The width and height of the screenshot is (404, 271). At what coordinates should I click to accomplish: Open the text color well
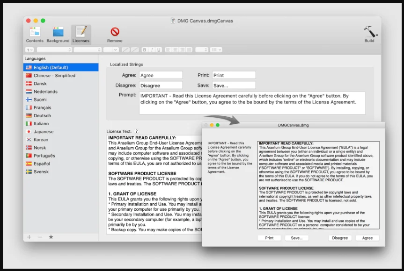coord(126,50)
